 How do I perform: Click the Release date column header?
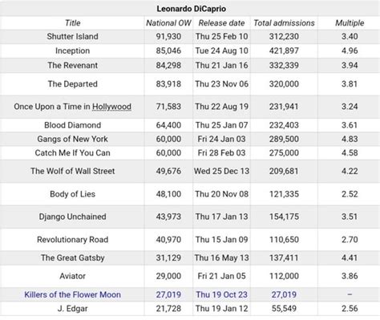[221, 23]
